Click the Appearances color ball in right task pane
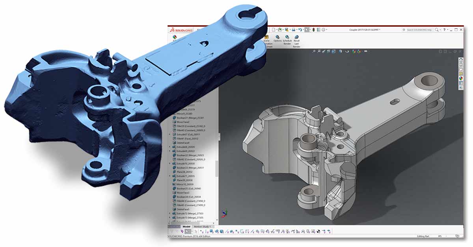 (460, 78)
